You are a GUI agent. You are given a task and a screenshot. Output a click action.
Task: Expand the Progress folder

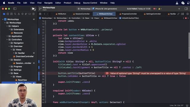[x=9, y=67]
